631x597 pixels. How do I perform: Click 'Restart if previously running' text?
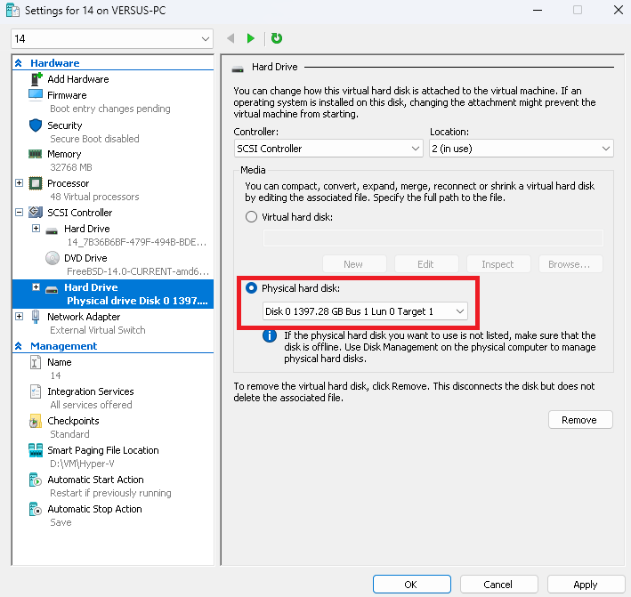click(110, 493)
